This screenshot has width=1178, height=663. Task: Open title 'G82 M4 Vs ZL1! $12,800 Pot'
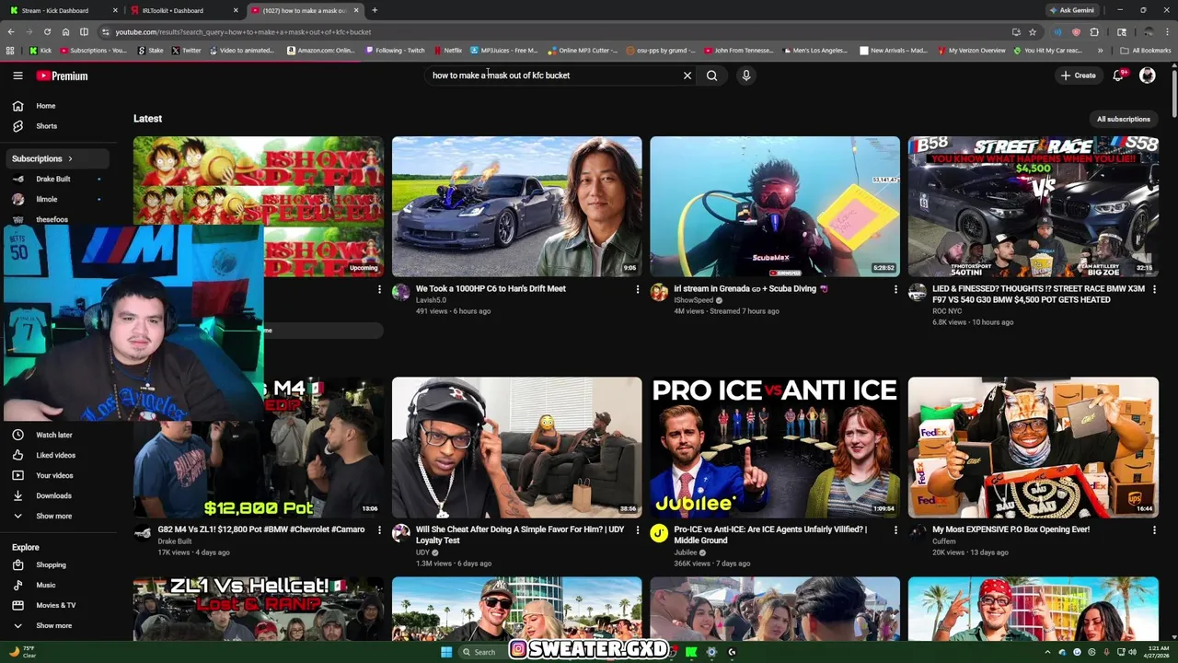pyautogui.click(x=260, y=529)
